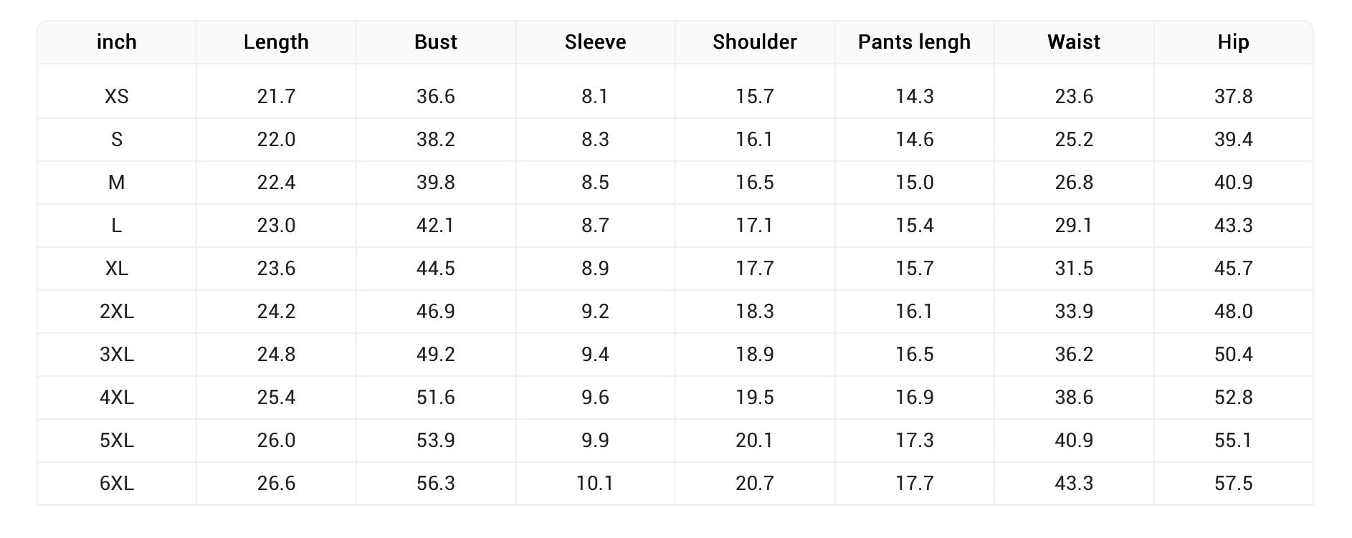Click the M size row label

(x=117, y=183)
